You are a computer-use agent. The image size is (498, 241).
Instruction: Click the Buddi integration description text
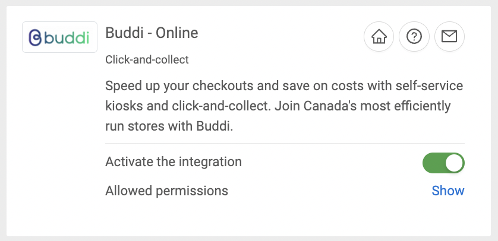pyautogui.click(x=283, y=107)
